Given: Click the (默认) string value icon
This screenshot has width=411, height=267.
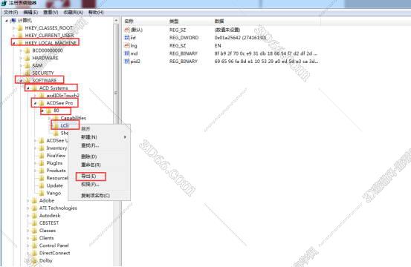Looking at the screenshot, I should pos(127,30).
